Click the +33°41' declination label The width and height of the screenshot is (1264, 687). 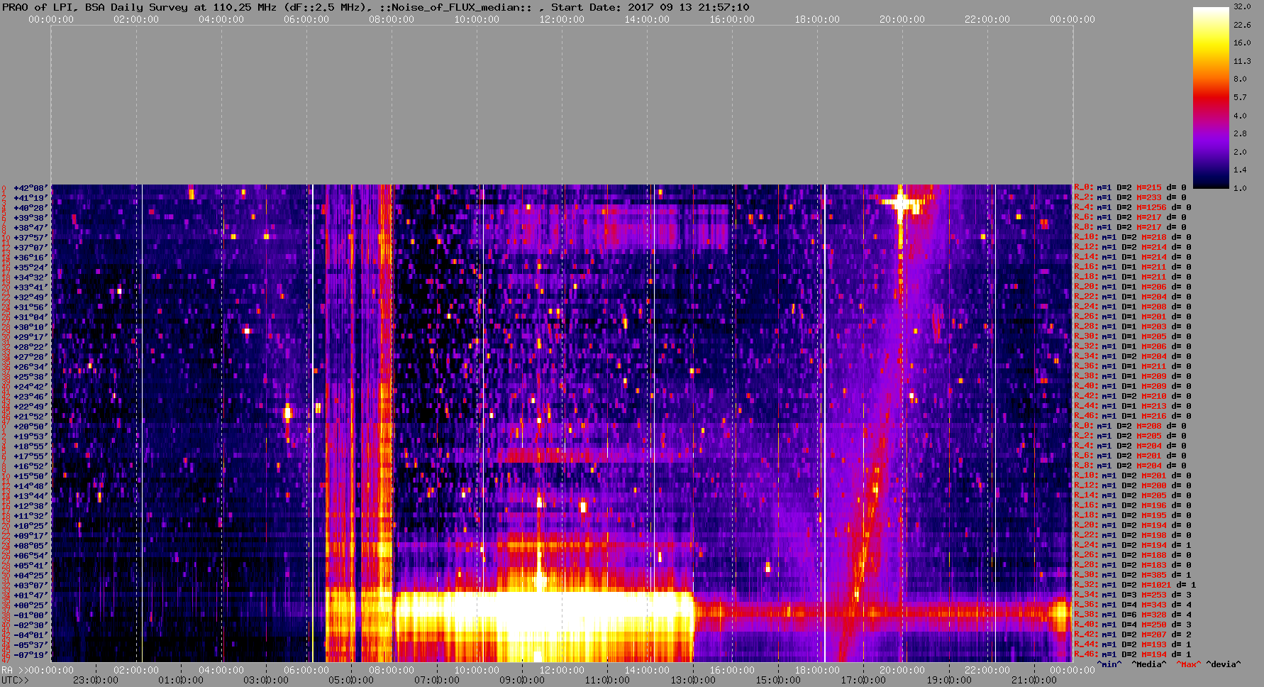[x=31, y=287]
